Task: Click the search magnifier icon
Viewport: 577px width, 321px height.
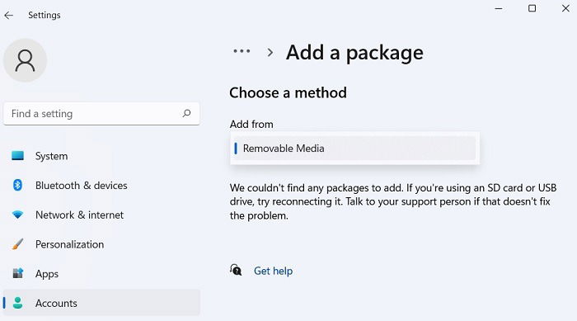Action: pos(186,113)
